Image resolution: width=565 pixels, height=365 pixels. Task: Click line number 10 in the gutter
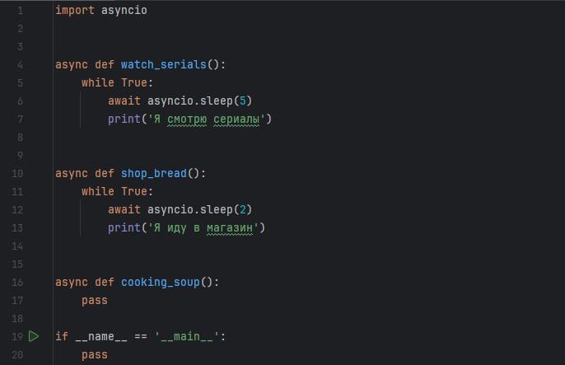tap(17, 173)
